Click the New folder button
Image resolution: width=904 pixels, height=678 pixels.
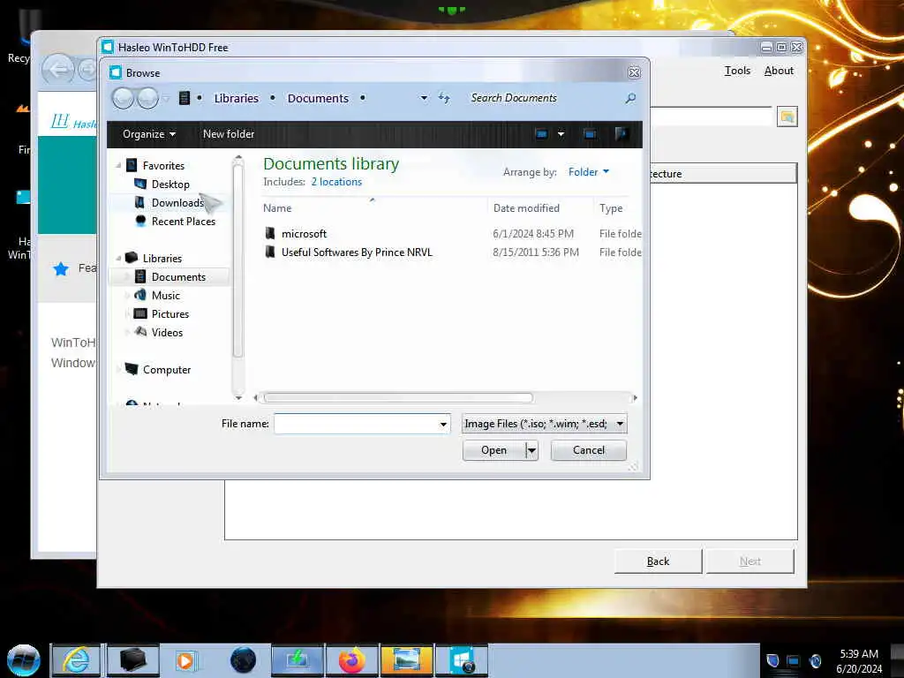(x=229, y=134)
